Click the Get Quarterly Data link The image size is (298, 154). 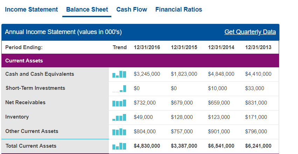point(250,32)
